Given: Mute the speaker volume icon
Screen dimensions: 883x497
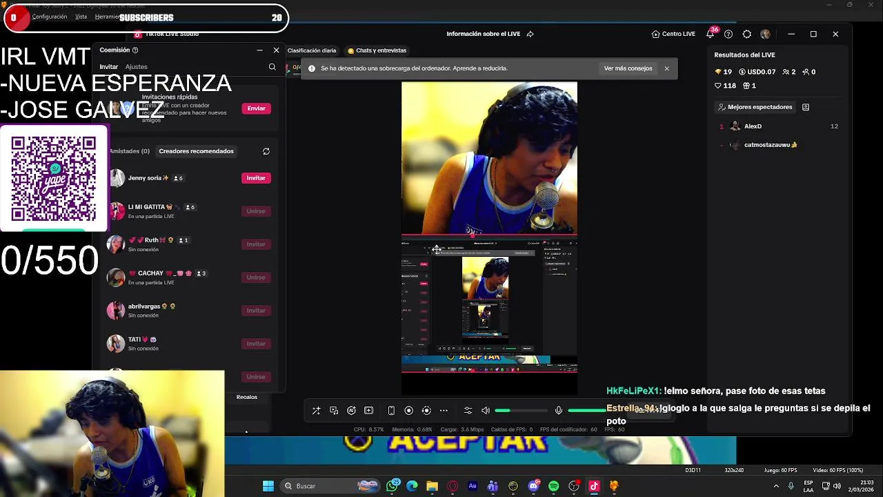Looking at the screenshot, I should [486, 411].
